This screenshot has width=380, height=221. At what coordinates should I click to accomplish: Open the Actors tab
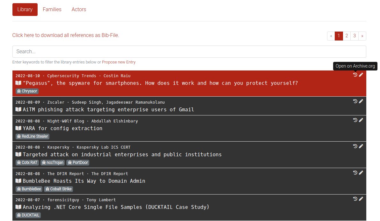(79, 9)
